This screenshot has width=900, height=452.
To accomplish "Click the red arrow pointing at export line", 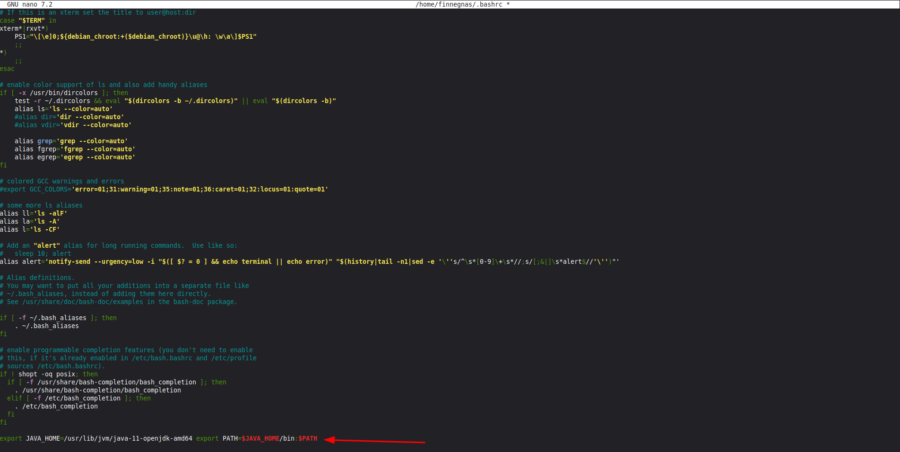I will click(375, 441).
